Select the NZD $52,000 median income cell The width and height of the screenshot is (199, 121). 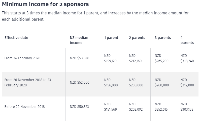click(79, 82)
